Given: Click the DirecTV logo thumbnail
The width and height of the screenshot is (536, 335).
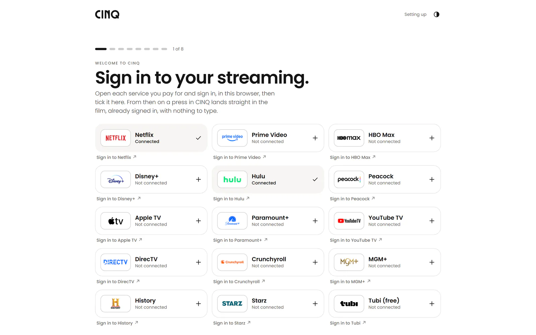Looking at the screenshot, I should (x=116, y=262).
